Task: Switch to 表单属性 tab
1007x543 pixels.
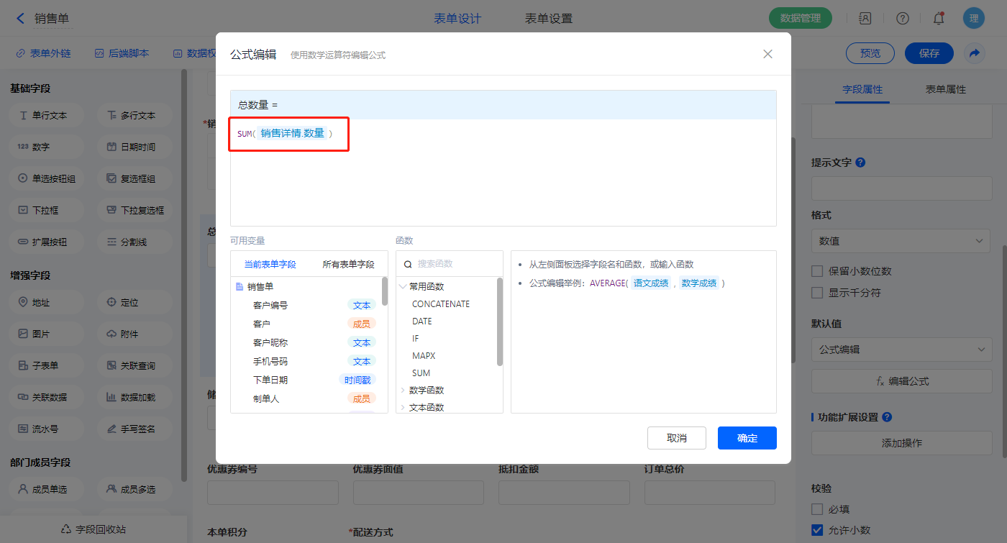Action: (x=945, y=89)
